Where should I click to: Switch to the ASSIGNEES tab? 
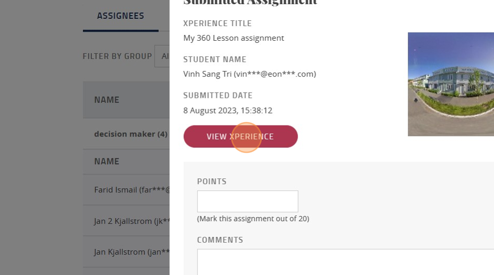(x=121, y=16)
